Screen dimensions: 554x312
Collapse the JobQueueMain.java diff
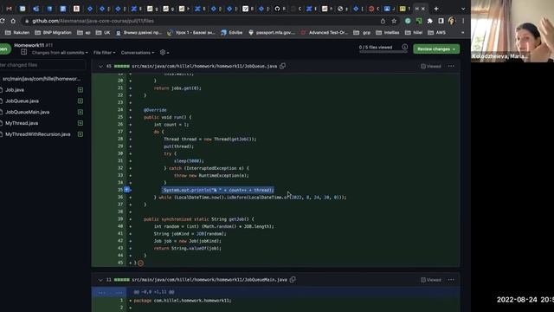(x=100, y=280)
